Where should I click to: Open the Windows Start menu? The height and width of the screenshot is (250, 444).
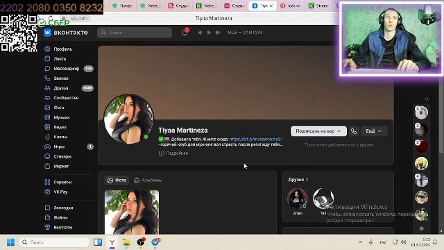pyautogui.click(x=10, y=242)
